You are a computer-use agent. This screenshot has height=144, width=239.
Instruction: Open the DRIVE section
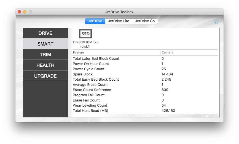click(x=45, y=33)
